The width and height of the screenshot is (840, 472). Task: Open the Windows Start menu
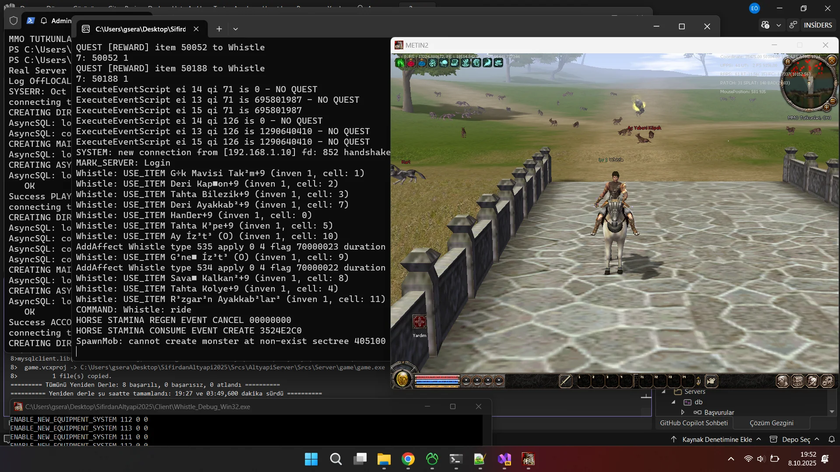pos(311,459)
